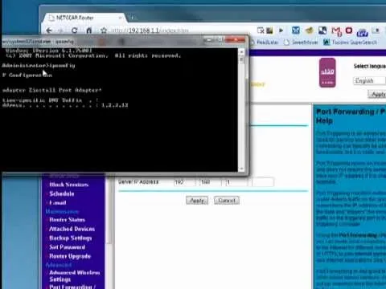
Task: Open Set Password page
Action: click(67, 247)
